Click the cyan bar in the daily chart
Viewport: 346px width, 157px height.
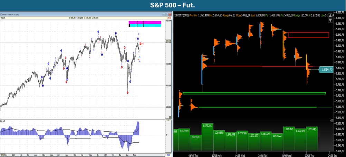[145, 25]
